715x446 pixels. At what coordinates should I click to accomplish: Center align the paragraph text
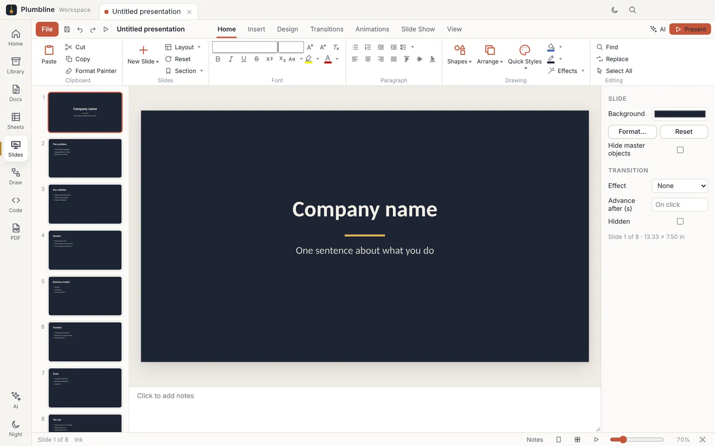[368, 59]
